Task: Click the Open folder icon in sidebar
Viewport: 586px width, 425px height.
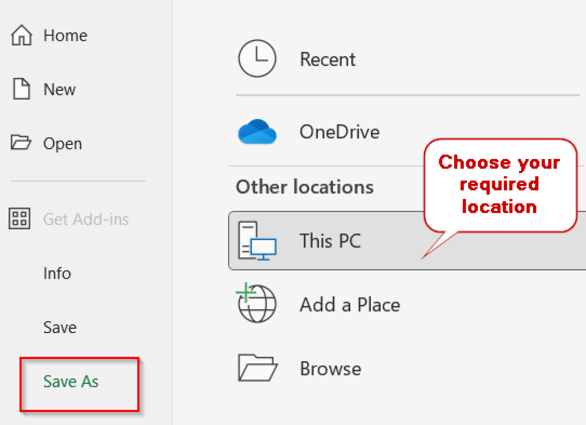Action: (x=21, y=143)
